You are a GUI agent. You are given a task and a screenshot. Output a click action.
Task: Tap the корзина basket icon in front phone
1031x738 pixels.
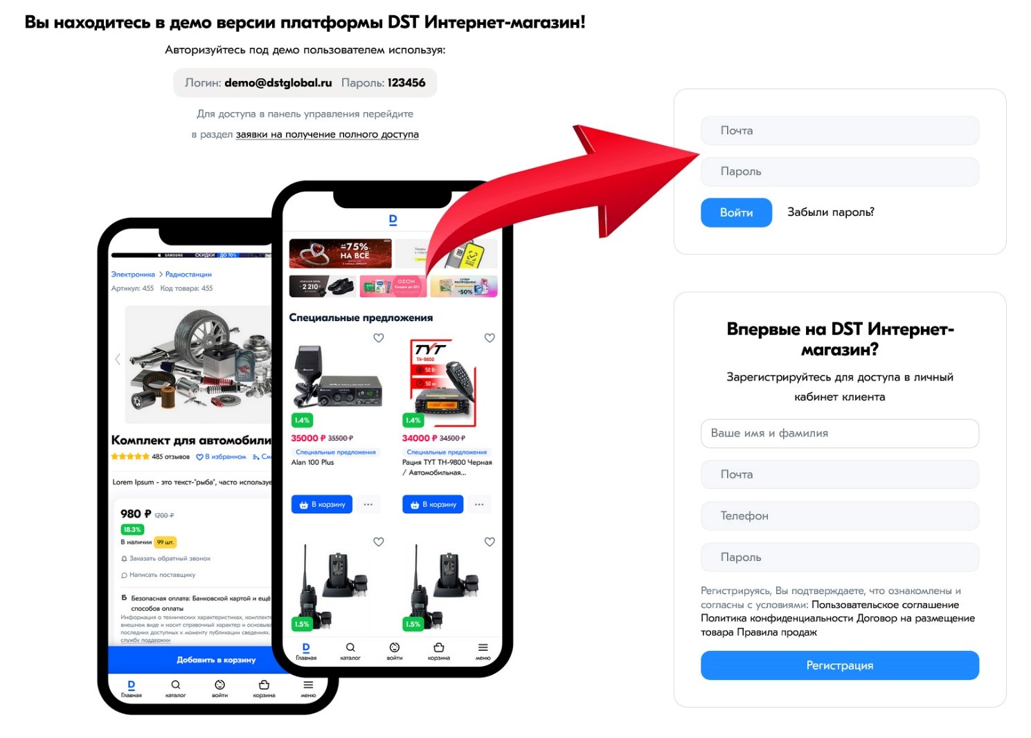438,647
